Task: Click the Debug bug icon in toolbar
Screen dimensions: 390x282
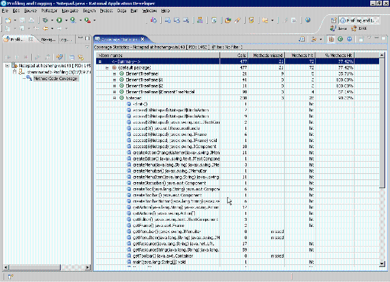Action: [45, 20]
